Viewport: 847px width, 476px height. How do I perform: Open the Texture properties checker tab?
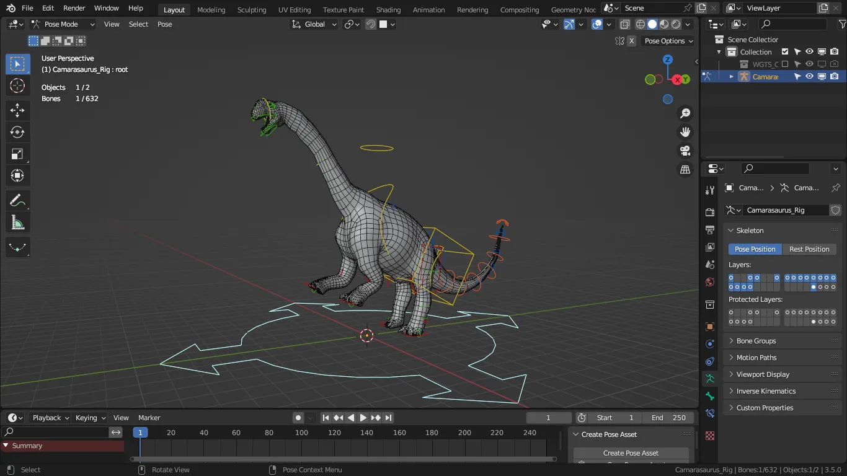pos(710,436)
